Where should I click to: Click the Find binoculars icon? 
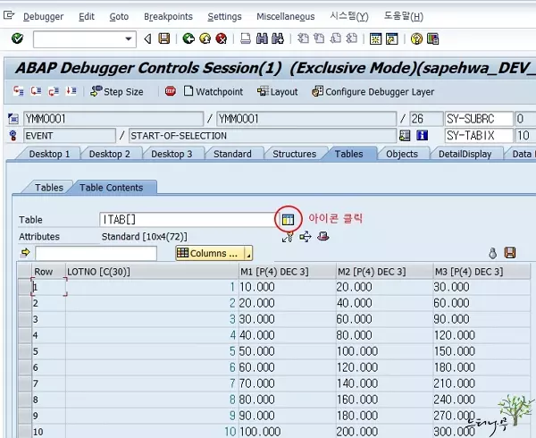click(x=262, y=38)
